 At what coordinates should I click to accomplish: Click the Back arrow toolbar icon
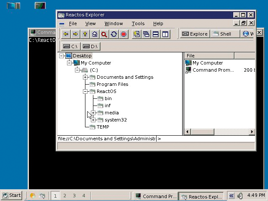(x=66, y=34)
